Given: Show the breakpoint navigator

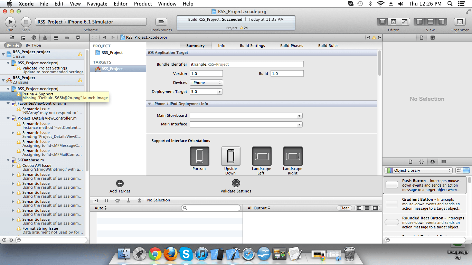Looking at the screenshot, I should 67,37.
